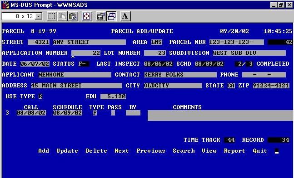294x178 pixels.
Task: Click the AREA field showing LMS
Action: pos(157,42)
